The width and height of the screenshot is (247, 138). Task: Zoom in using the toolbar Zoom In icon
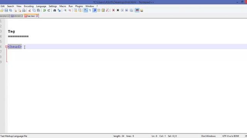tap(65, 10)
